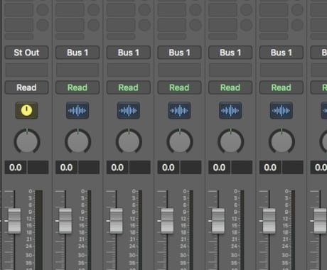Open green Read menu on fifth Bus 1 strip
327x270 pixels.
pos(282,87)
